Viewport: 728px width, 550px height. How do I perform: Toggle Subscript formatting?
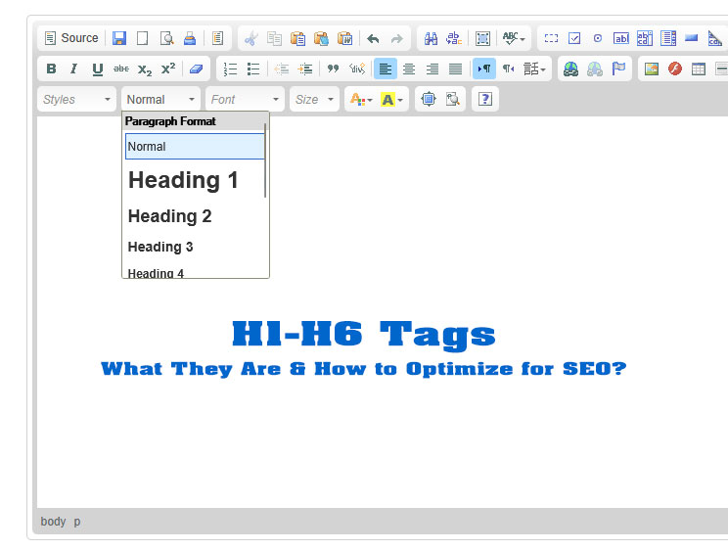click(145, 69)
